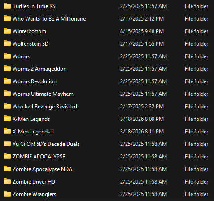This screenshot has height=201, width=214.
Task: Click the Zombie Apocalypse NDA folder icon
Action: [7, 169]
